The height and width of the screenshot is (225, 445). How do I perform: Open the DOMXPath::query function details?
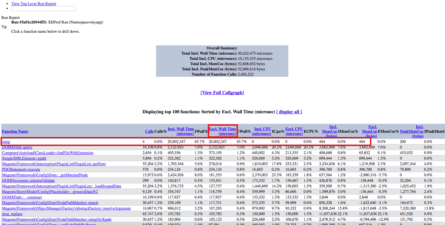17,147
